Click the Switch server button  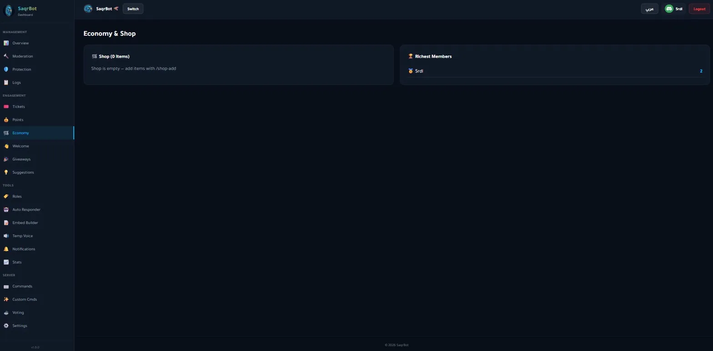pyautogui.click(x=133, y=9)
